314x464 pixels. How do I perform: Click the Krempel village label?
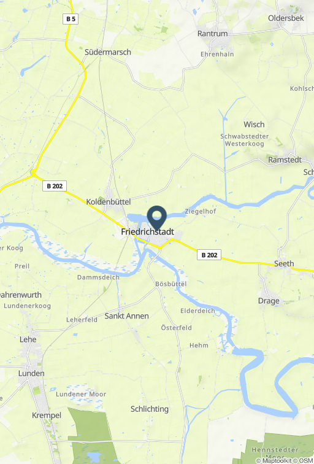pyautogui.click(x=47, y=415)
